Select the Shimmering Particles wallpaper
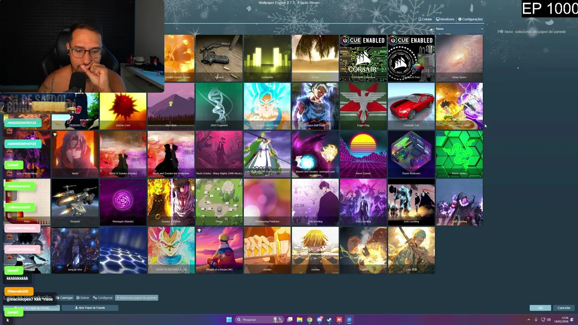The height and width of the screenshot is (325, 578). (267, 202)
